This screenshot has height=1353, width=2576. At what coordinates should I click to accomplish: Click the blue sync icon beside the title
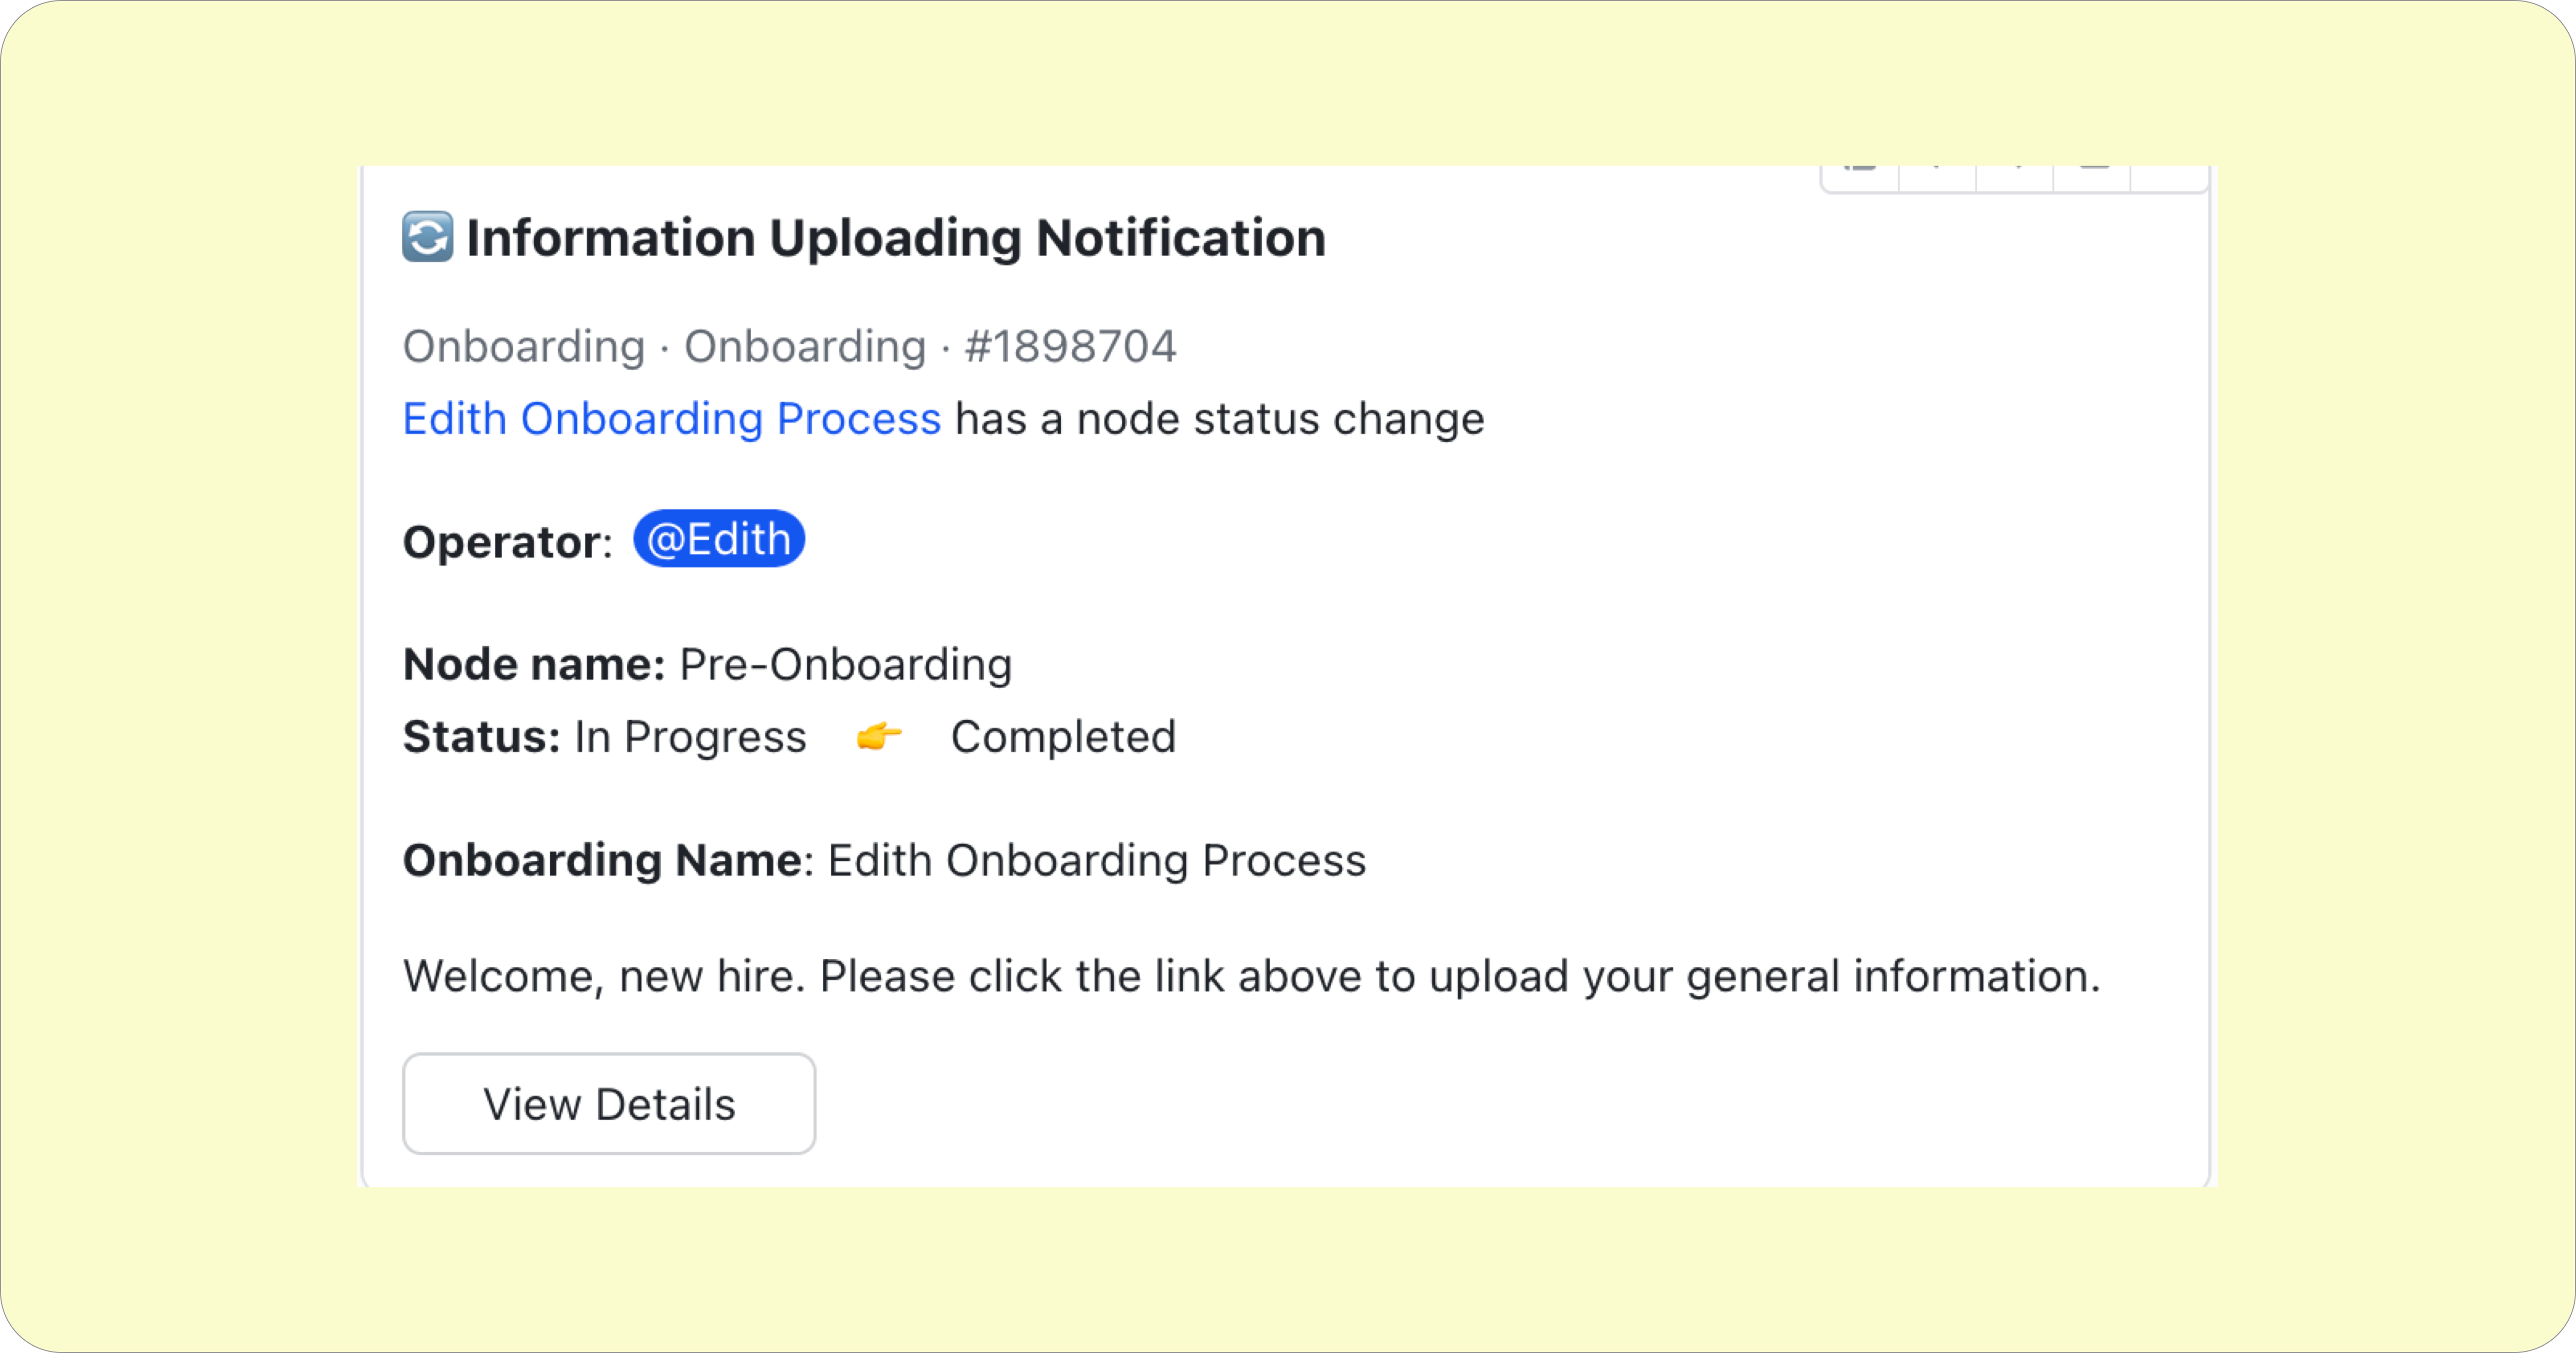click(428, 237)
